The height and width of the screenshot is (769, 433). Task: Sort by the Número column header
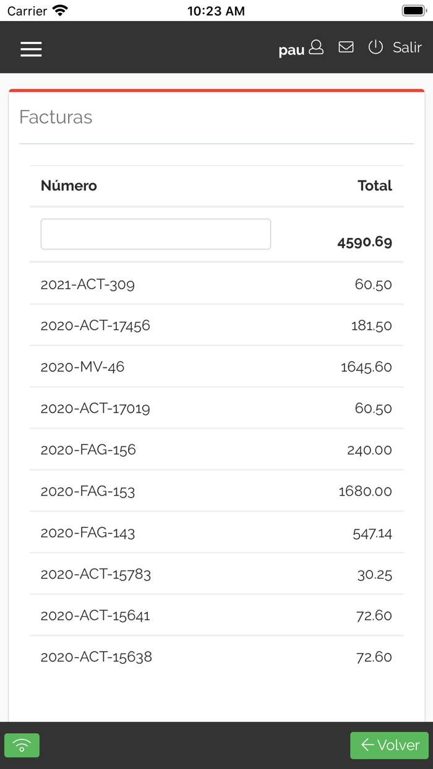pyautogui.click(x=69, y=186)
